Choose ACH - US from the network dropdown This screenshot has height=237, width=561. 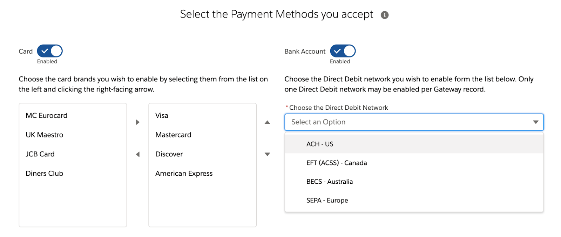(319, 144)
